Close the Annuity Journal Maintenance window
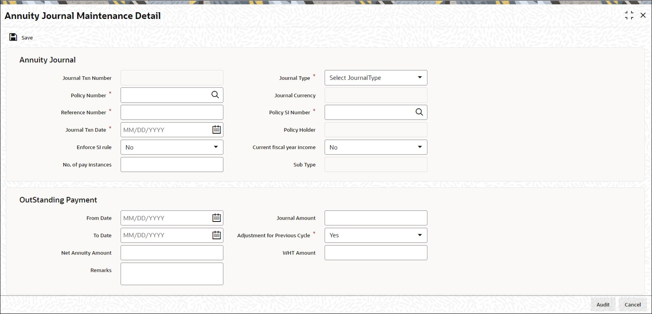652x314 pixels. (643, 15)
